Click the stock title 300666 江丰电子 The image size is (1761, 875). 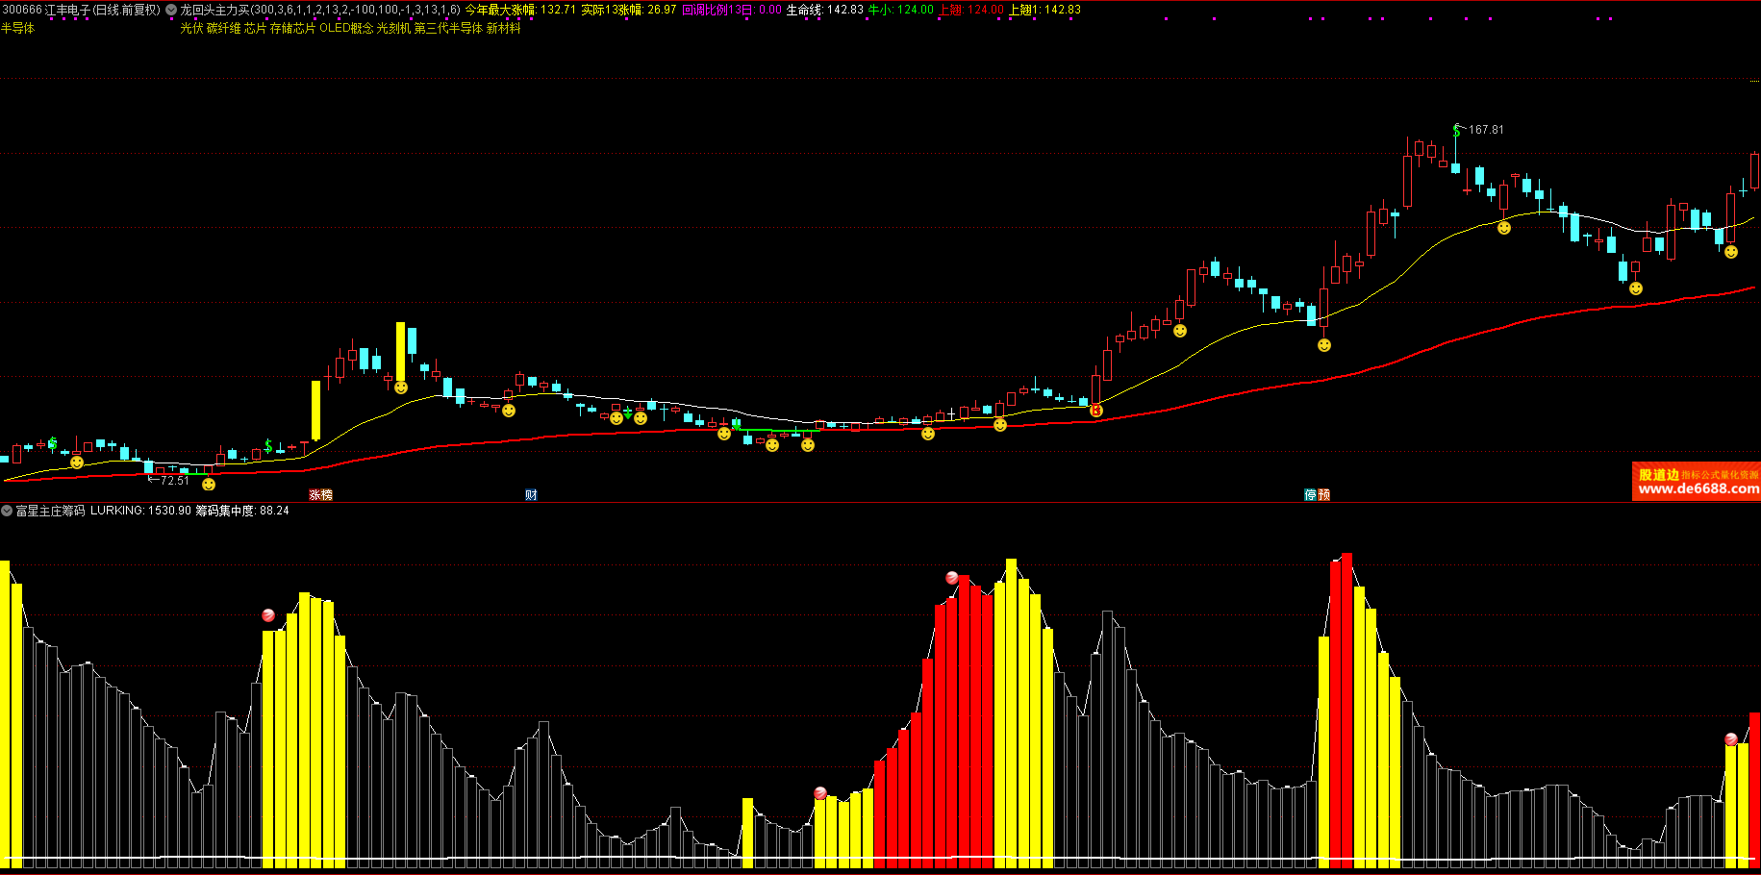(x=48, y=10)
